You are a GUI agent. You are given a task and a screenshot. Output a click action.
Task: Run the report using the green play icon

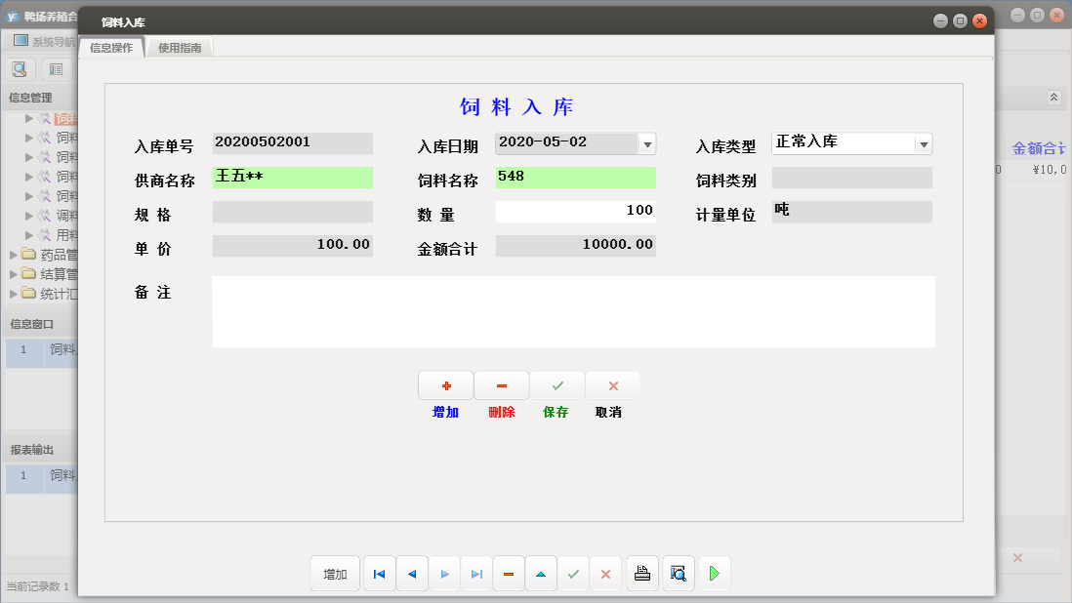pos(714,574)
